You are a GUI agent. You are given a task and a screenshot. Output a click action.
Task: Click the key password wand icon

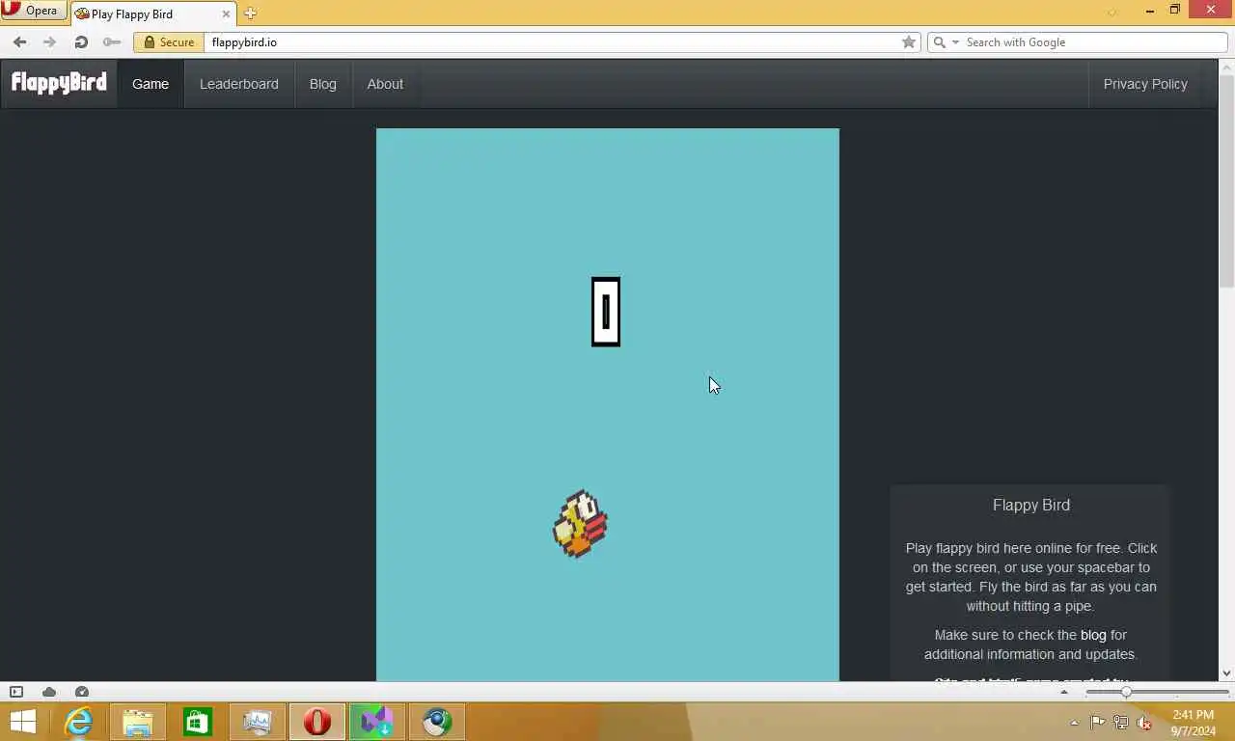click(112, 41)
